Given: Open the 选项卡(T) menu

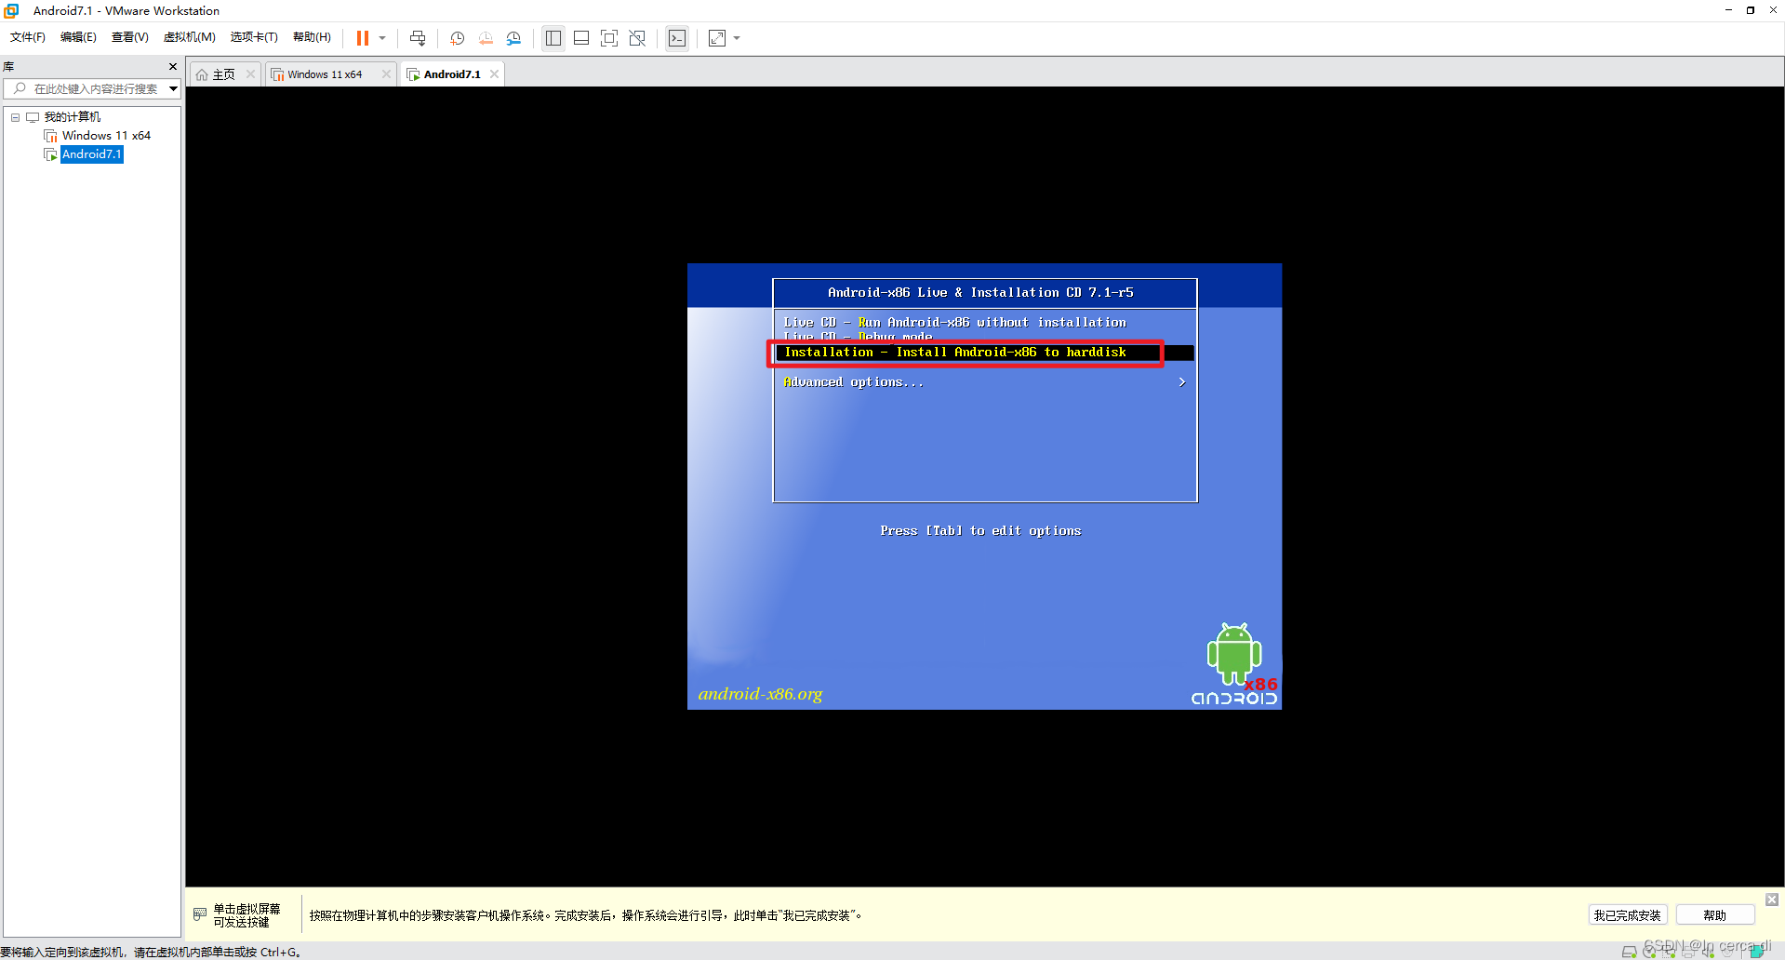Looking at the screenshot, I should (254, 37).
